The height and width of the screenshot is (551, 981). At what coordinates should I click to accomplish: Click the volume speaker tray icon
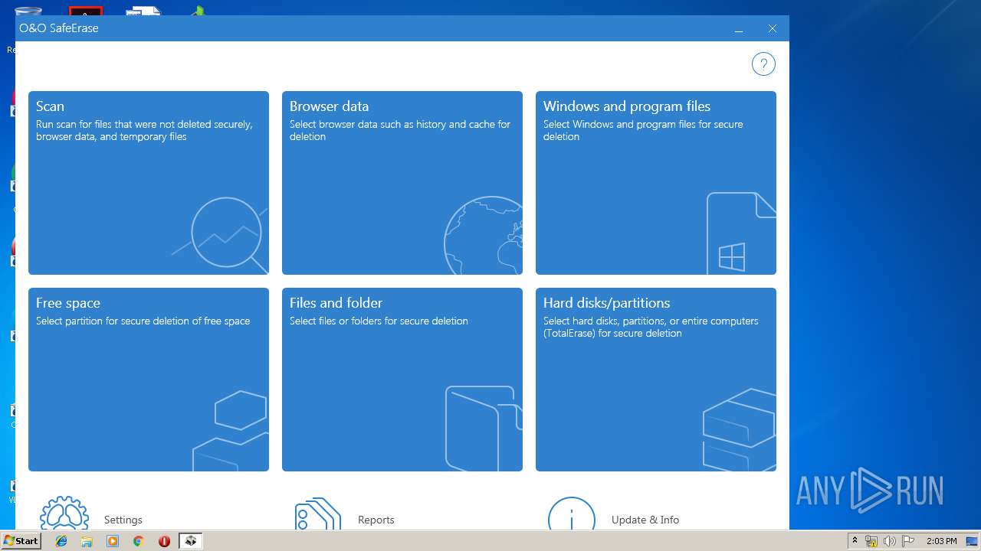891,541
